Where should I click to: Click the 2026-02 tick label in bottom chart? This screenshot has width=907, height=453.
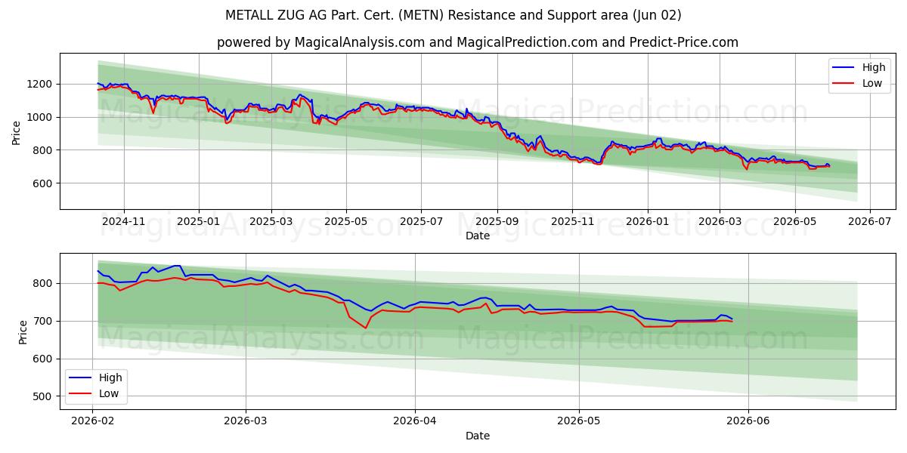[x=91, y=421]
